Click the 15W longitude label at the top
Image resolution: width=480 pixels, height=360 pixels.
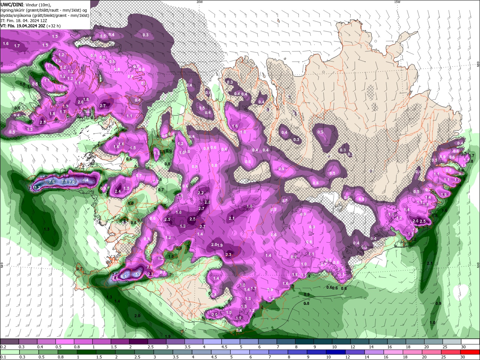[x=397, y=2]
